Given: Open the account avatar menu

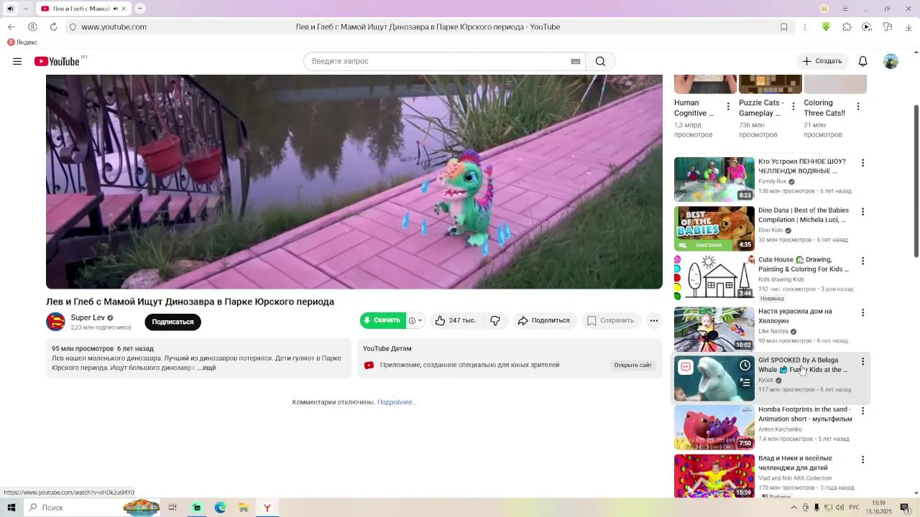Looking at the screenshot, I should coord(891,61).
